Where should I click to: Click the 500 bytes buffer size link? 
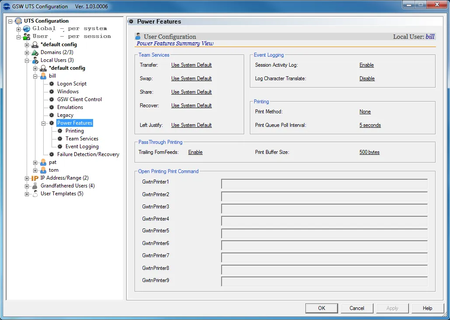[x=369, y=152]
